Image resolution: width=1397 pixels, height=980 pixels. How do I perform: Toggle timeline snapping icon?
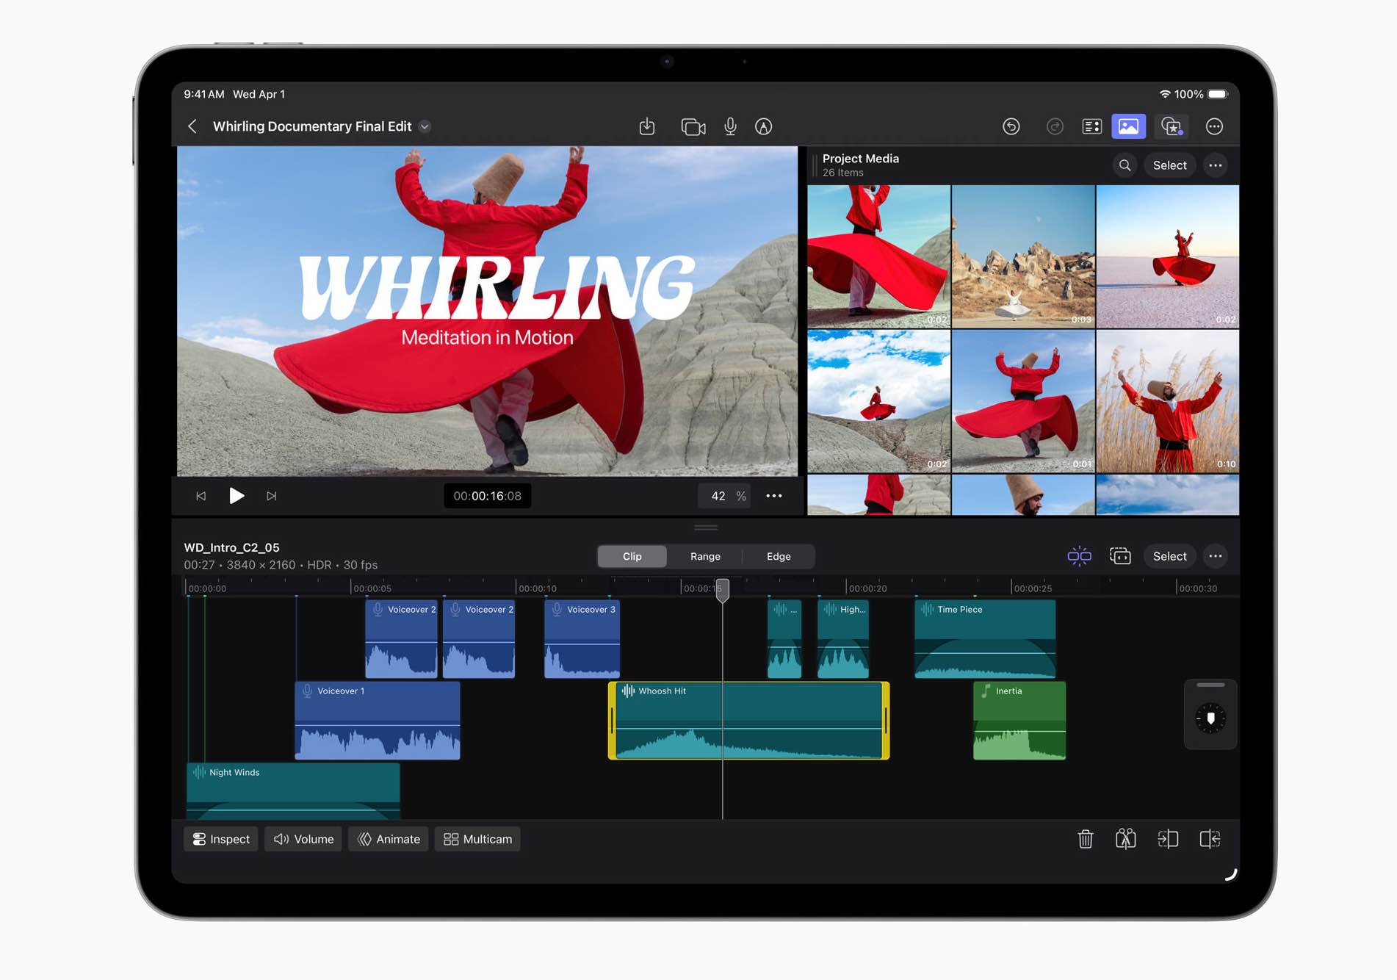point(1078,556)
